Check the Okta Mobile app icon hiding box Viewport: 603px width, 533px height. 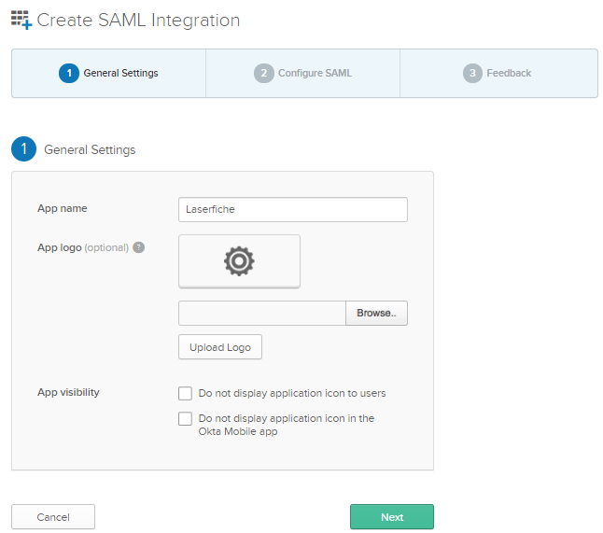185,419
